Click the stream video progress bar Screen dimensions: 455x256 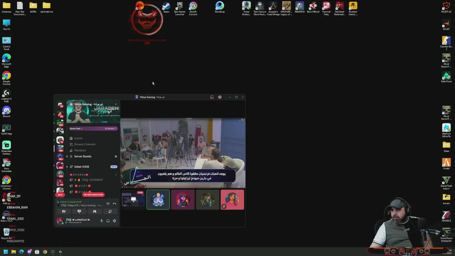pos(183,187)
